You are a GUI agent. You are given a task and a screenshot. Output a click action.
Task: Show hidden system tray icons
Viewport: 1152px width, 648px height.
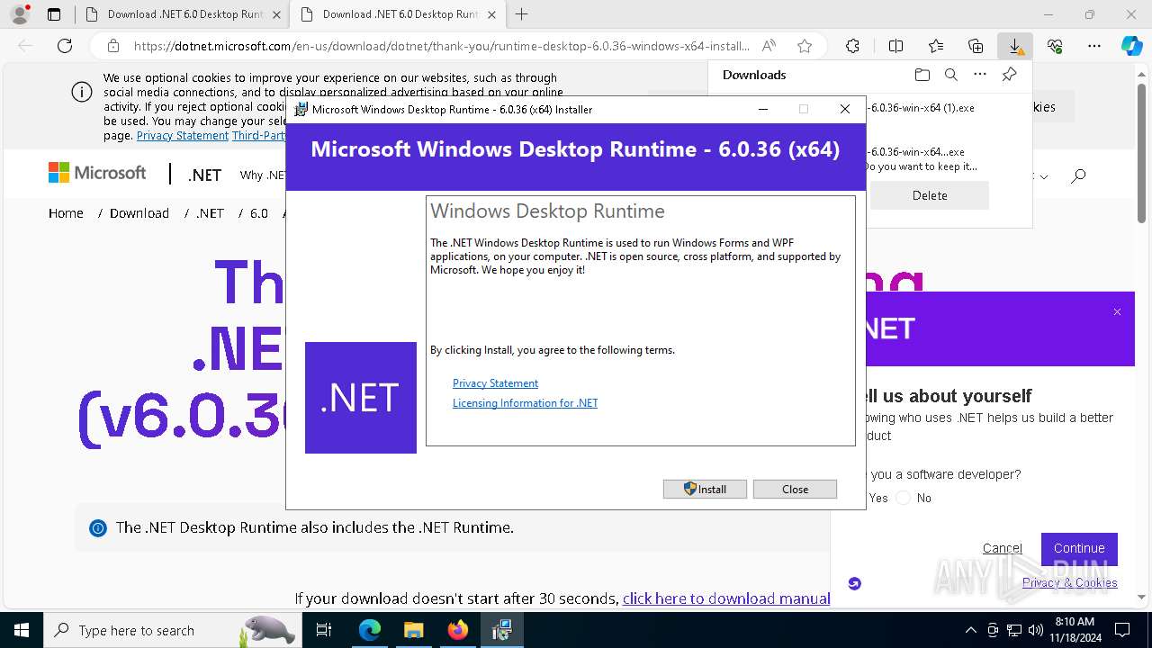click(970, 630)
